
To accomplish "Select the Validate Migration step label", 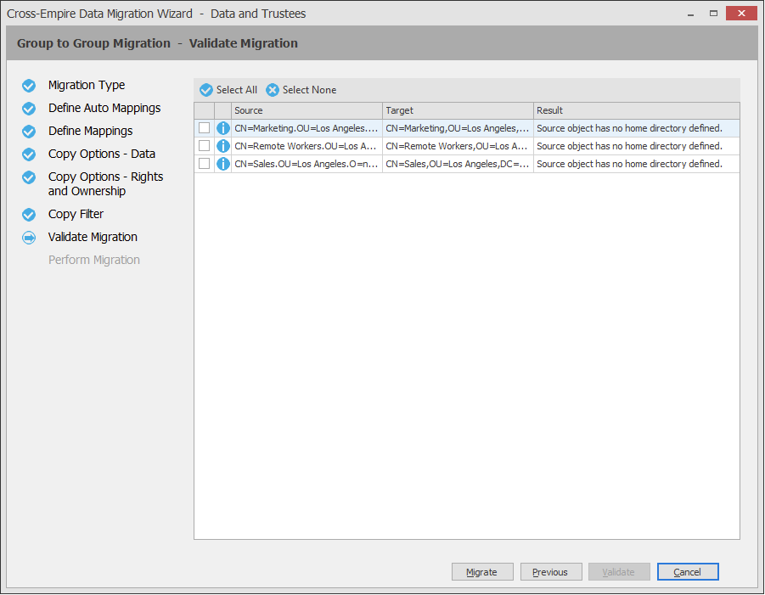I will pos(93,237).
